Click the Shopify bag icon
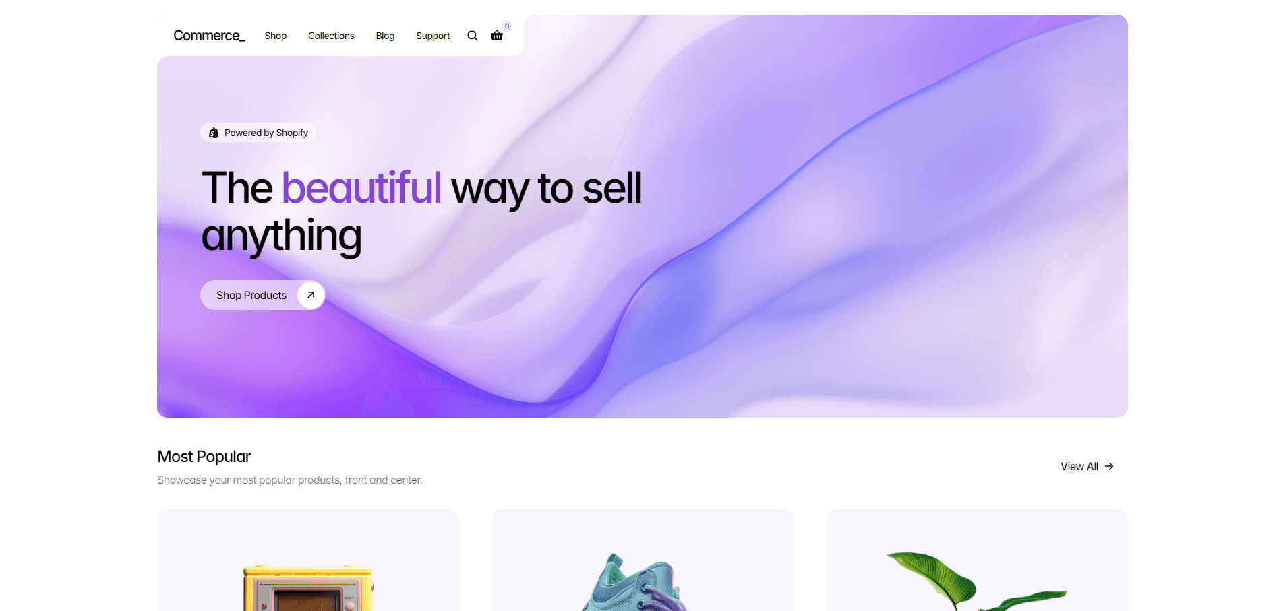The height and width of the screenshot is (611, 1283). pos(213,133)
